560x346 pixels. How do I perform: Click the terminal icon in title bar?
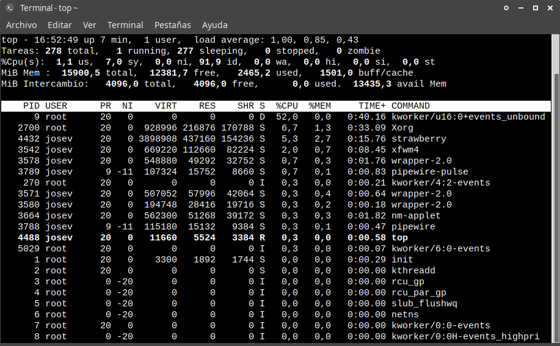click(x=10, y=8)
